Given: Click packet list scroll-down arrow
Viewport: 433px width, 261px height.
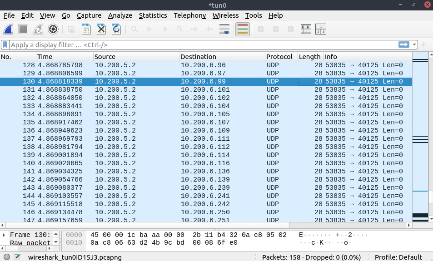Looking at the screenshot, I should tap(431, 219).
